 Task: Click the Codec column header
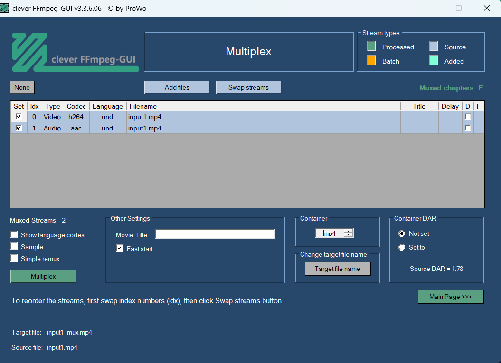point(76,106)
